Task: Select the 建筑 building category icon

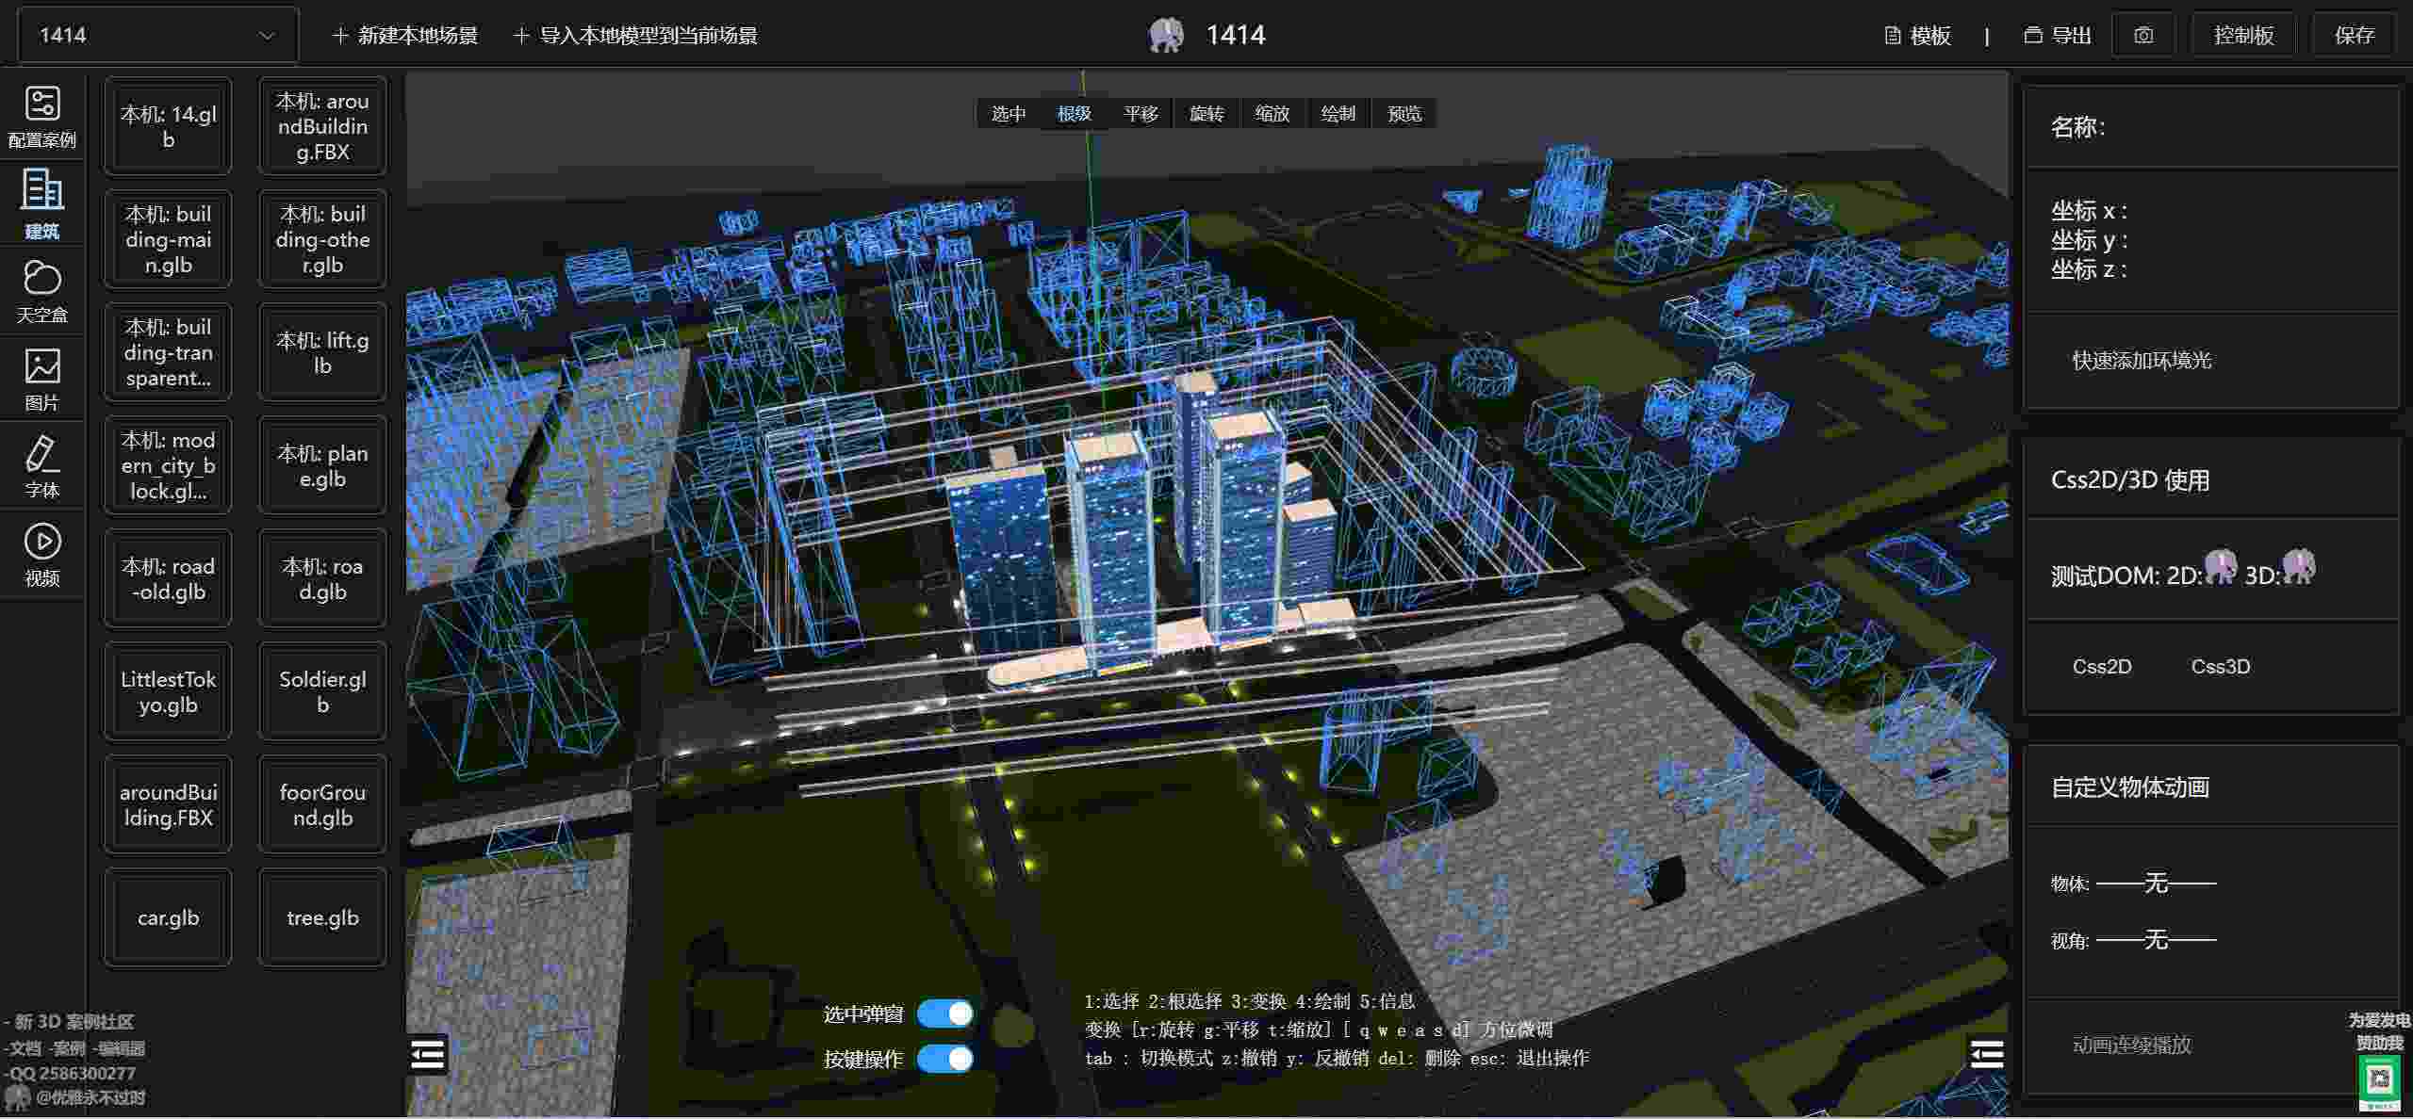Action: coord(41,204)
